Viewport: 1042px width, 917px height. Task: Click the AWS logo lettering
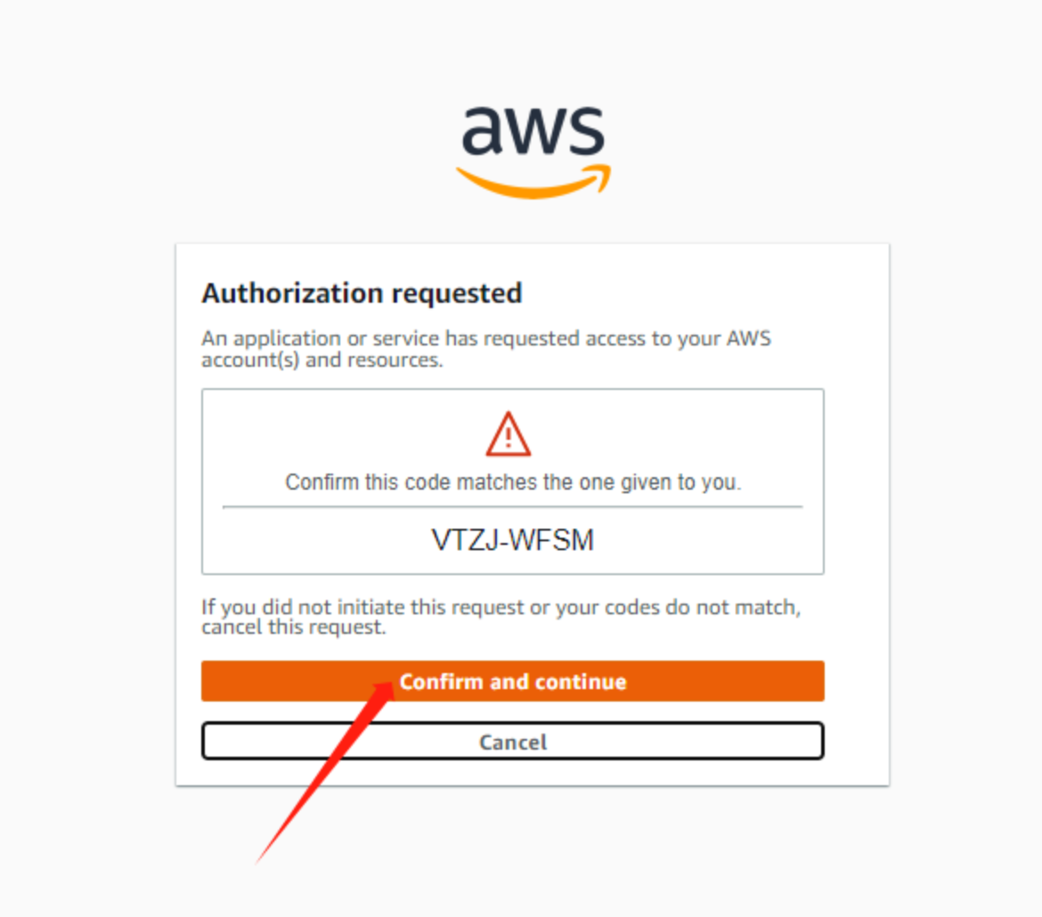coord(533,130)
